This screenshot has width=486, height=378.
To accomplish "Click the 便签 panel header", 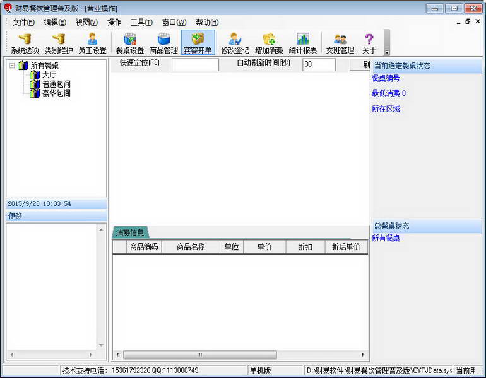I will tap(56, 216).
